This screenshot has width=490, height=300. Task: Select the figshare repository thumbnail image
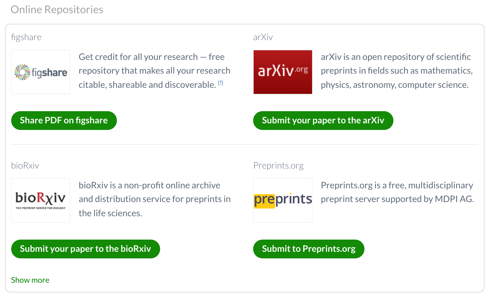[x=41, y=72]
